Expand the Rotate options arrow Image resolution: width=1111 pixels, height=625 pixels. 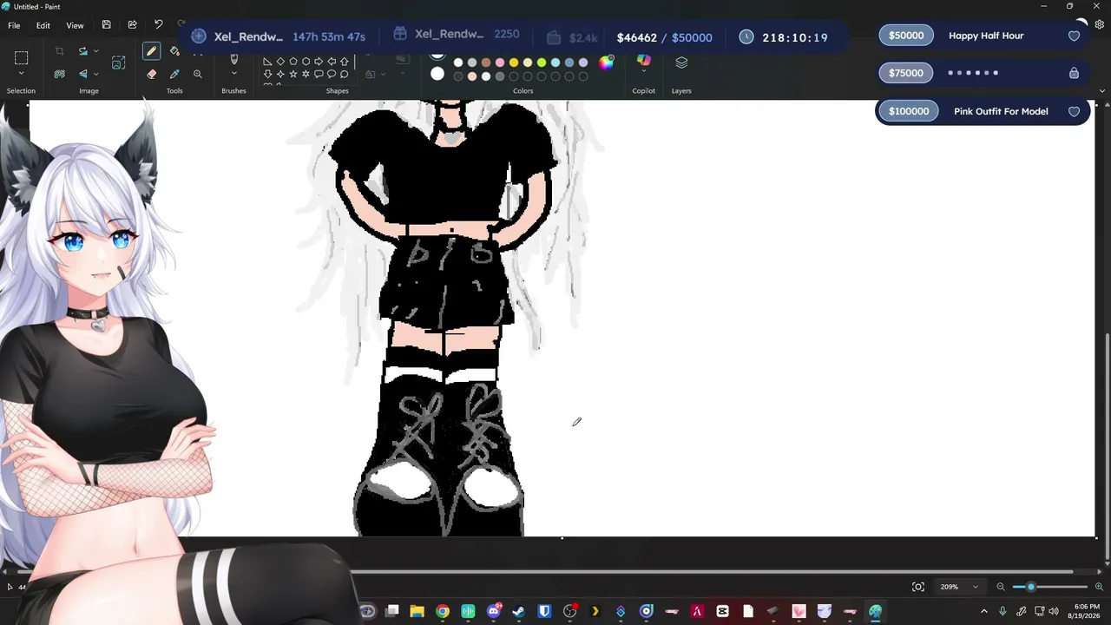coord(95,51)
